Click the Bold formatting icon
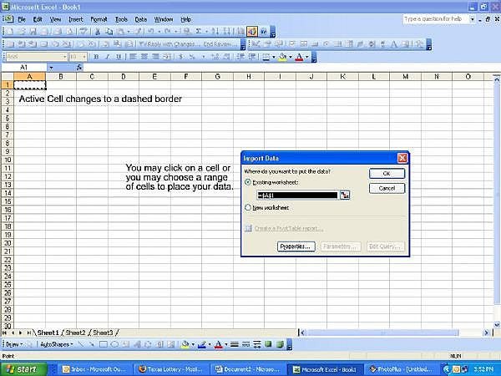Image resolution: width=501 pixels, height=376 pixels. click(x=96, y=57)
